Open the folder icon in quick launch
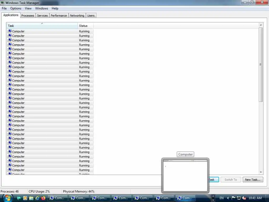 pyautogui.click(x=31, y=198)
